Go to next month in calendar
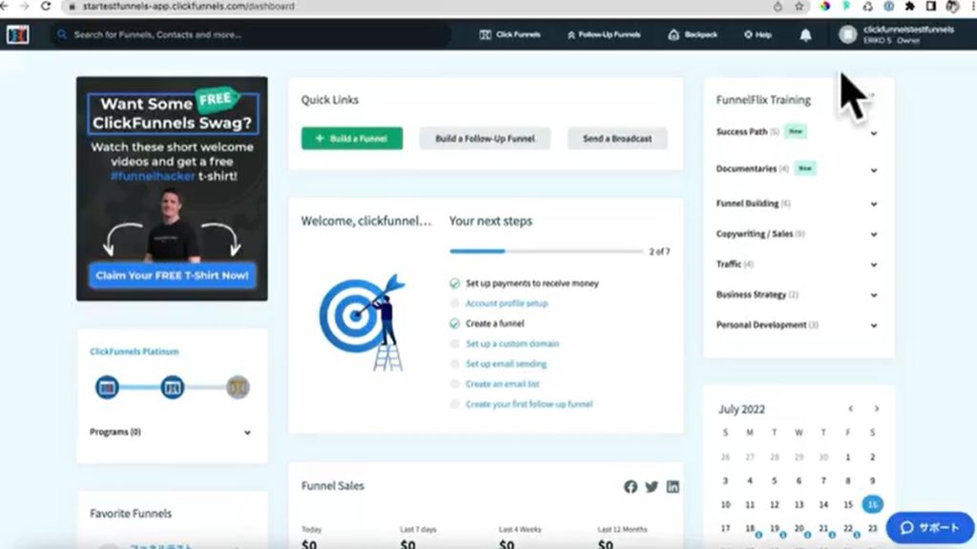This screenshot has height=549, width=977. pyautogui.click(x=876, y=409)
